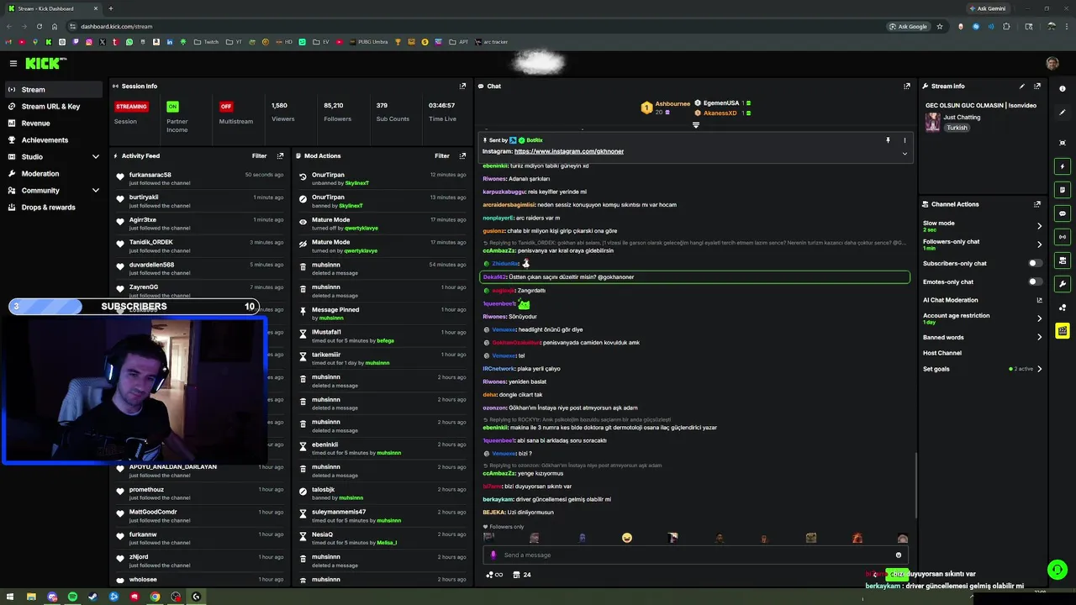Viewport: 1076px width, 605px height.
Task: Pop out the Channel Actions panel
Action: coord(1037,204)
